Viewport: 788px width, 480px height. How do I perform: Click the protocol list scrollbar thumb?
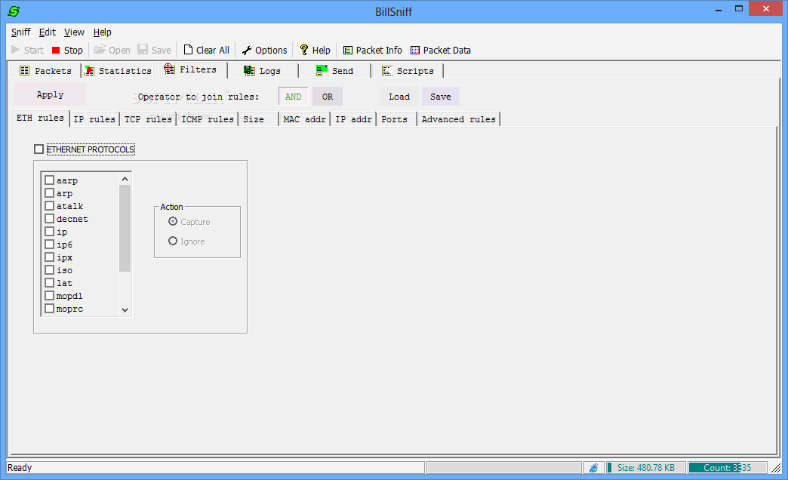point(125,228)
